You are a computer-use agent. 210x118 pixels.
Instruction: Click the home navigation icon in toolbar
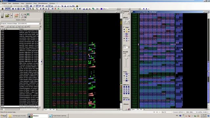click(x=43, y=9)
